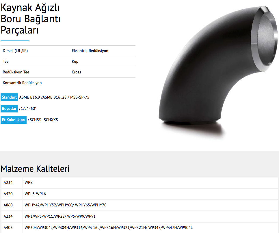Viewport: 279px width, 233px height.
Task: Click the blue Boyutlar label
Action: coord(9,108)
